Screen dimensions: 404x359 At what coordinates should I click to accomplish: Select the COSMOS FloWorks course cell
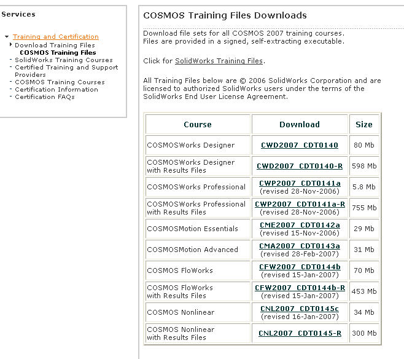tap(198, 270)
